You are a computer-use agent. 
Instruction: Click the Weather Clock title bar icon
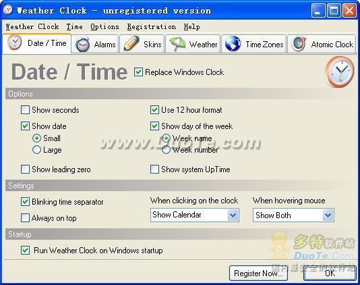[8, 10]
